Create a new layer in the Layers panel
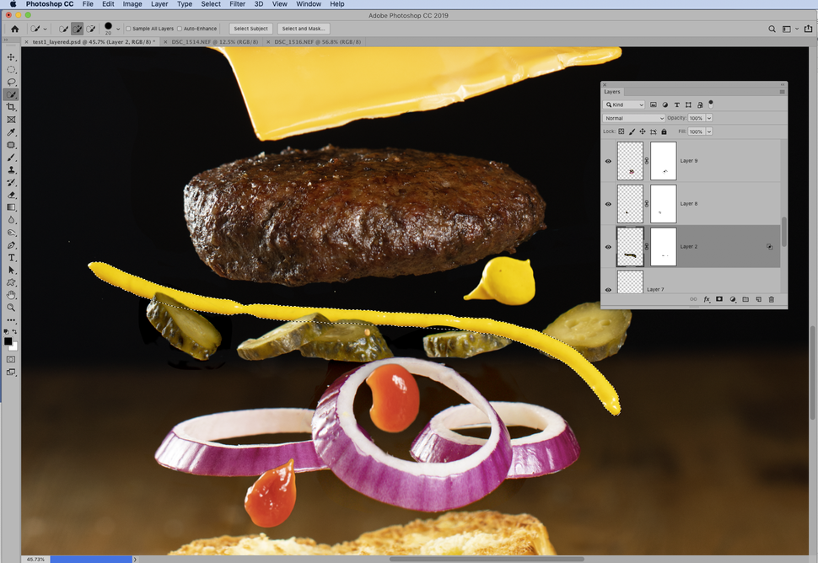 click(x=759, y=299)
